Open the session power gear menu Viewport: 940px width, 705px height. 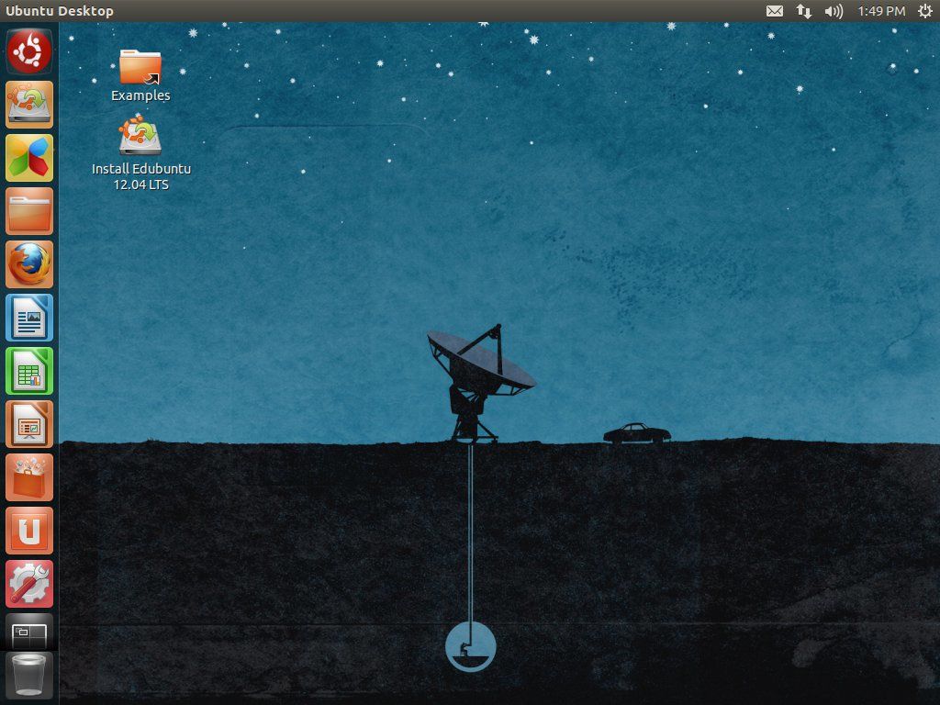(923, 11)
